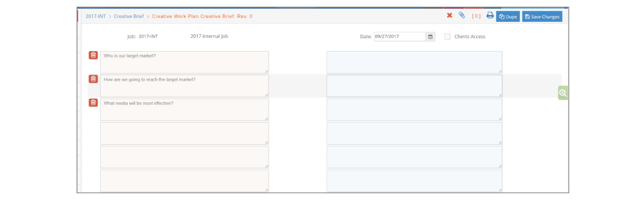Screen dimensions: 640x203
Task: Click the green magnifier zoom tab
Action: click(563, 93)
